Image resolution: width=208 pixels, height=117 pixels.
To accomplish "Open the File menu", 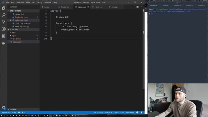I will pos(7,2).
